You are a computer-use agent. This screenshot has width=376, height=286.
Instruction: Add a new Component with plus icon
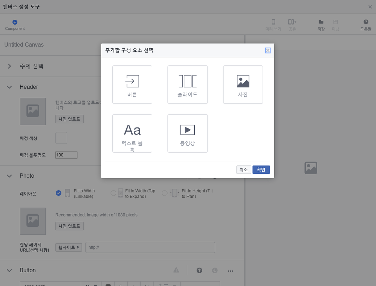pos(15,25)
